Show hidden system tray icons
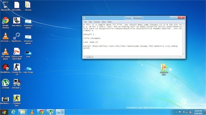Image resolution: width=206 pixels, height=115 pixels. click(176, 112)
